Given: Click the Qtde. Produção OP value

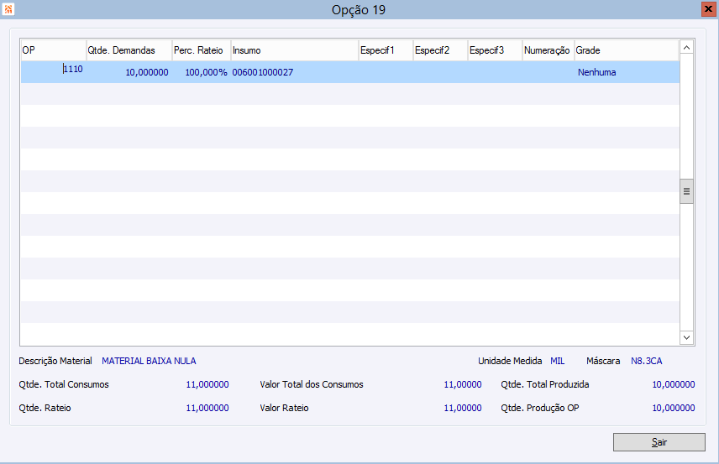Looking at the screenshot, I should [674, 408].
